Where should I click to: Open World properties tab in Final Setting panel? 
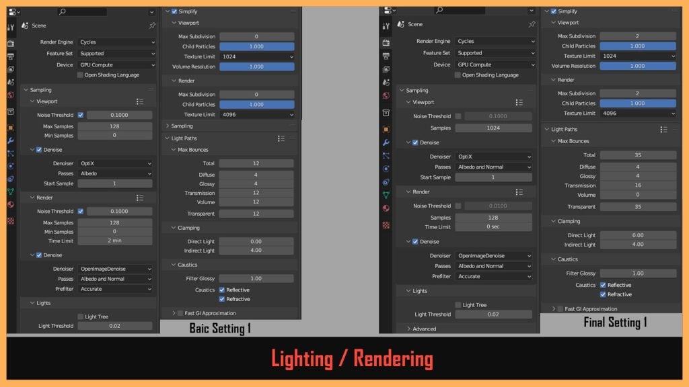[386, 95]
